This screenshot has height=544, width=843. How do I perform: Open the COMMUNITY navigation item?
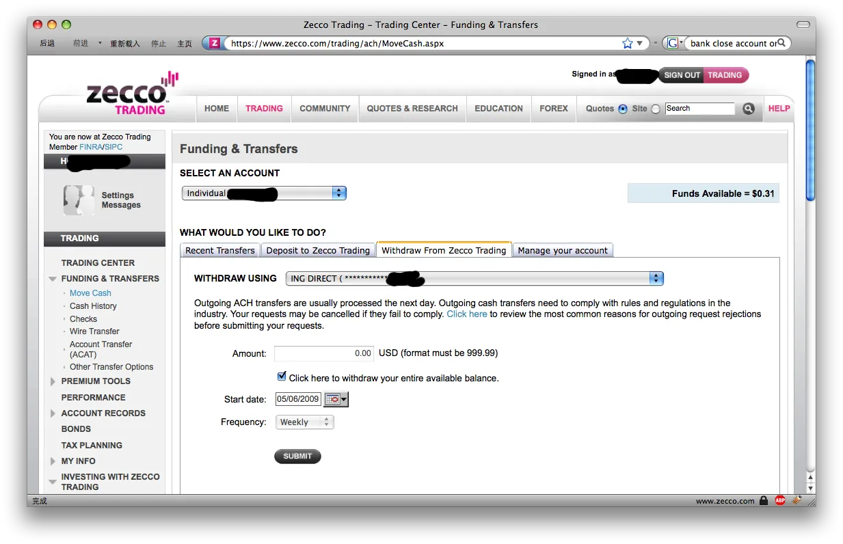[325, 109]
